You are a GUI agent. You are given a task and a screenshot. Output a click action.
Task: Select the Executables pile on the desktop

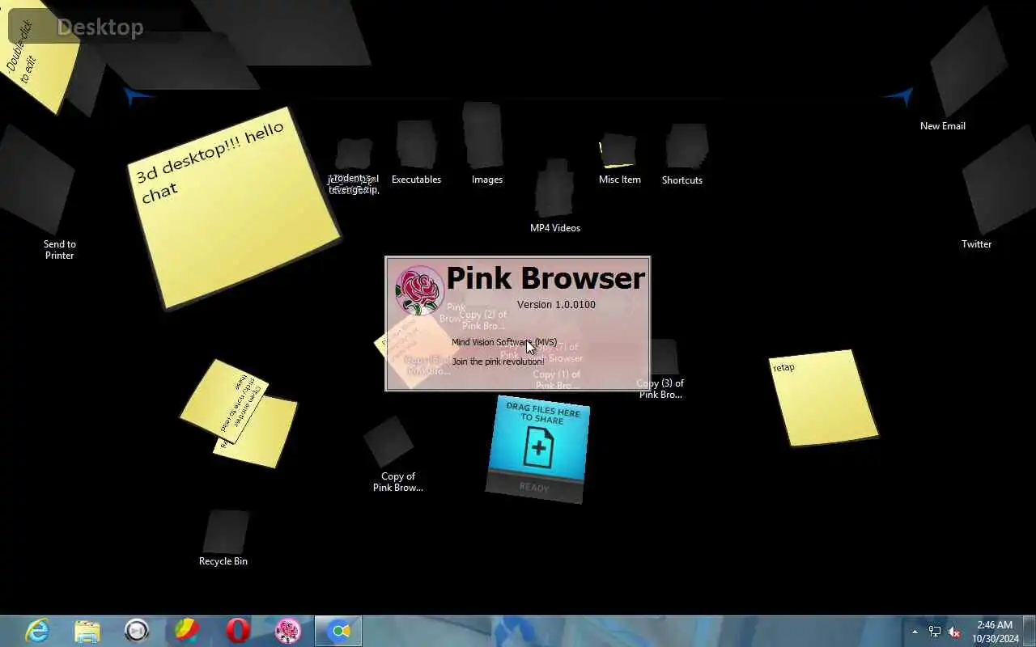tap(417, 146)
